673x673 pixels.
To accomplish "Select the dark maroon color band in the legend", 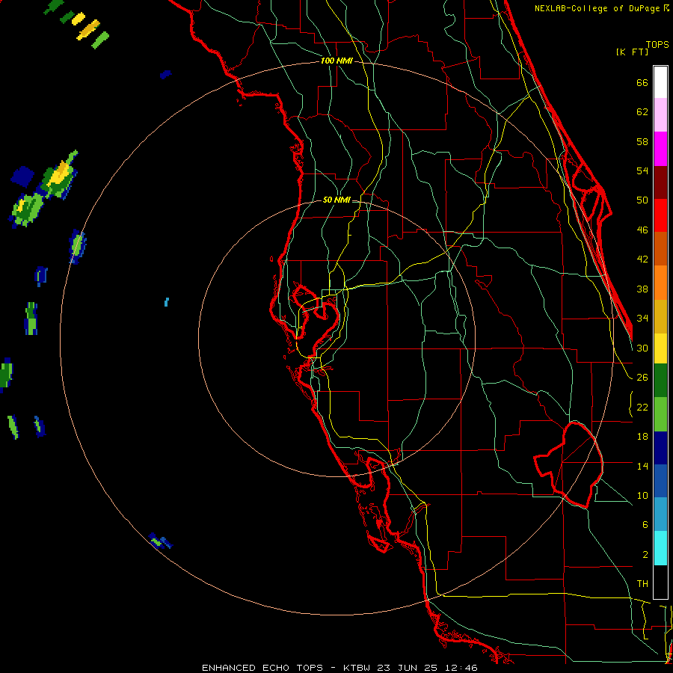I will pyautogui.click(x=660, y=182).
